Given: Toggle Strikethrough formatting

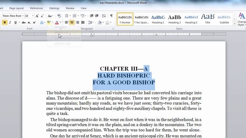Looking at the screenshot, I should tap(23, 23).
